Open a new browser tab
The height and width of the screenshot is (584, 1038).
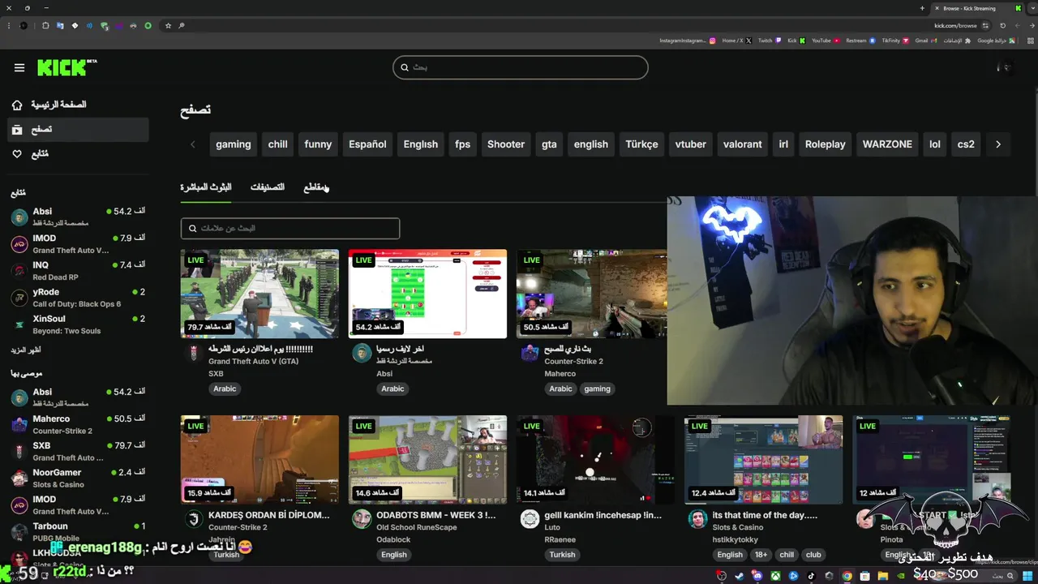pos(922,8)
